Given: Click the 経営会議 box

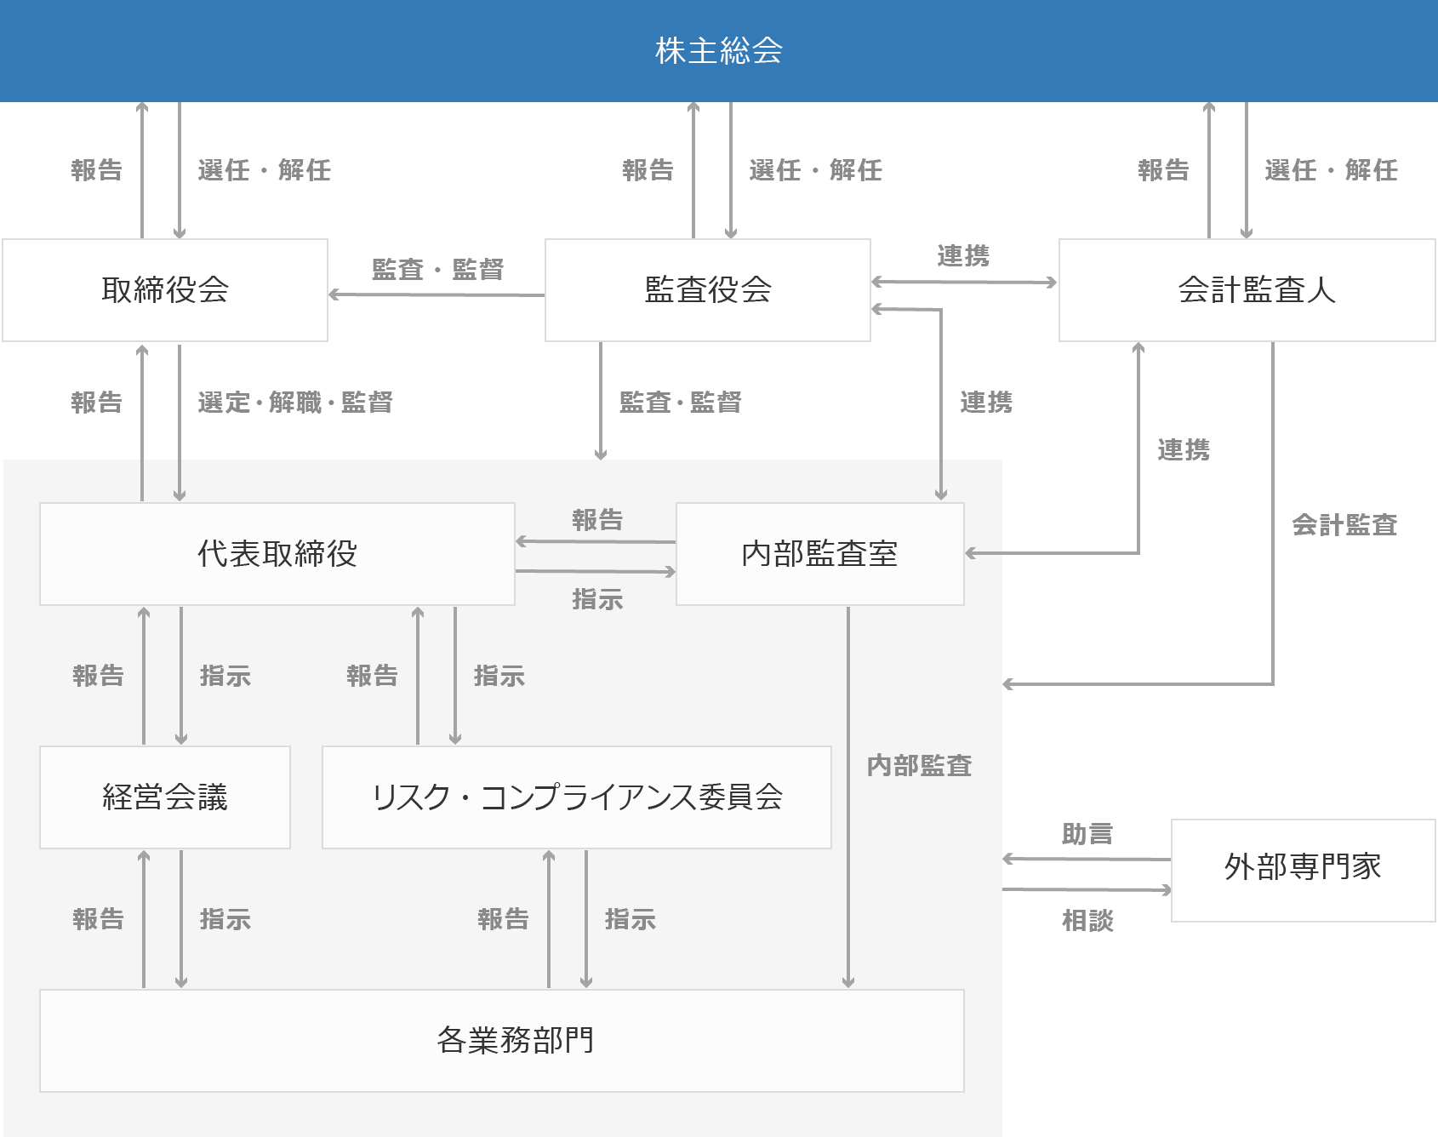Looking at the screenshot, I should pyautogui.click(x=165, y=797).
